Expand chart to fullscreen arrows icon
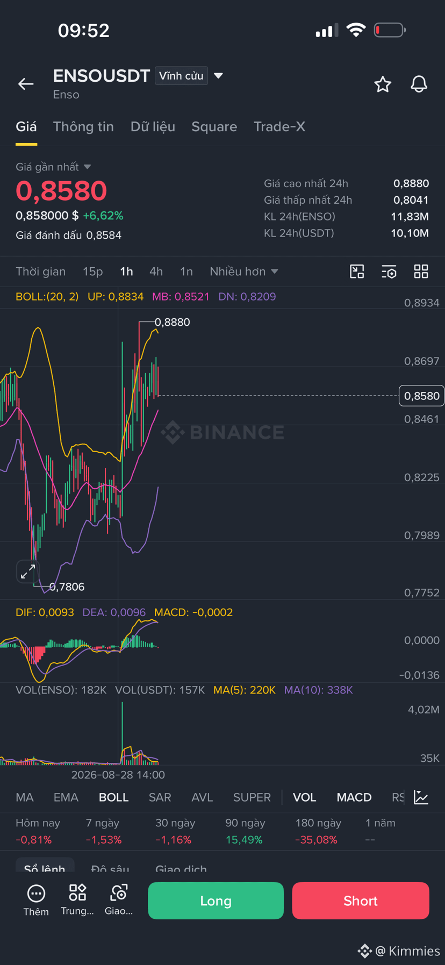The image size is (445, 965). (27, 571)
